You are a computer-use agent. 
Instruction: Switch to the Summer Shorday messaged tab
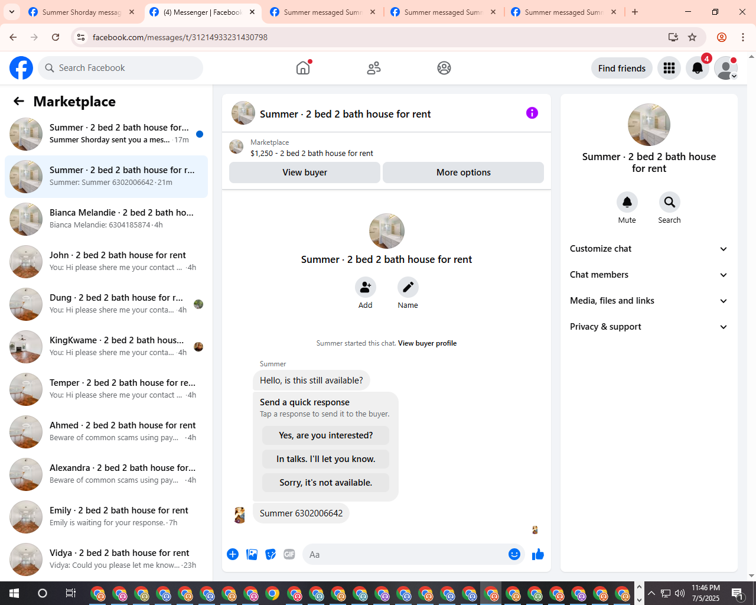tap(82, 12)
